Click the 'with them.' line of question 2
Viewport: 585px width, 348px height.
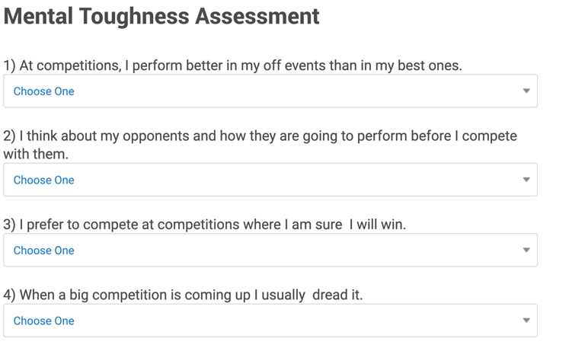click(36, 154)
